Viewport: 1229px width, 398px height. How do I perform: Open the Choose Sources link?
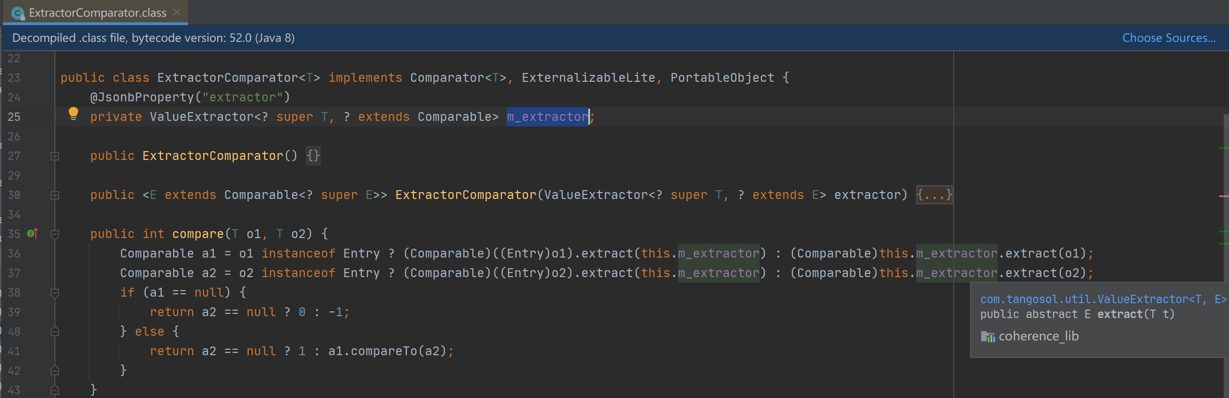pos(1169,38)
